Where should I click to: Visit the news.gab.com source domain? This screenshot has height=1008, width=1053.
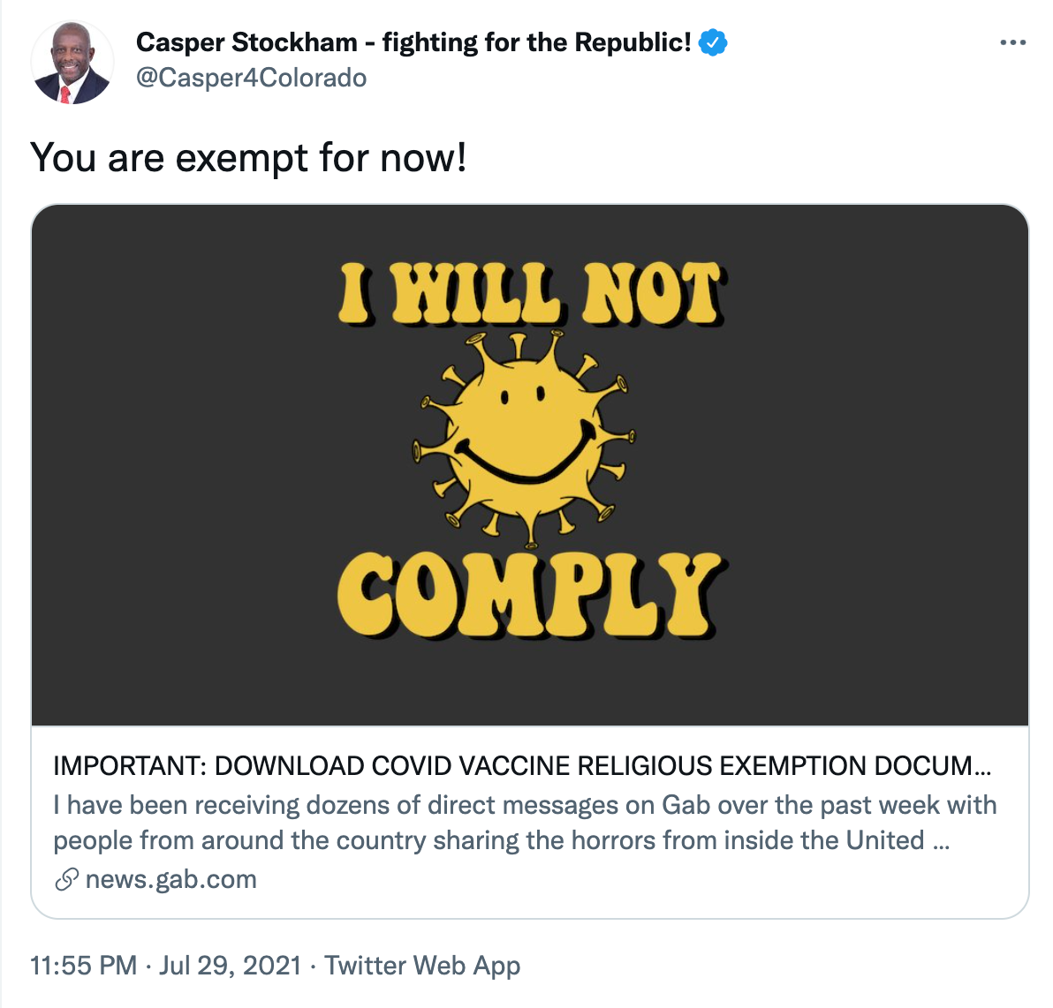click(x=170, y=880)
